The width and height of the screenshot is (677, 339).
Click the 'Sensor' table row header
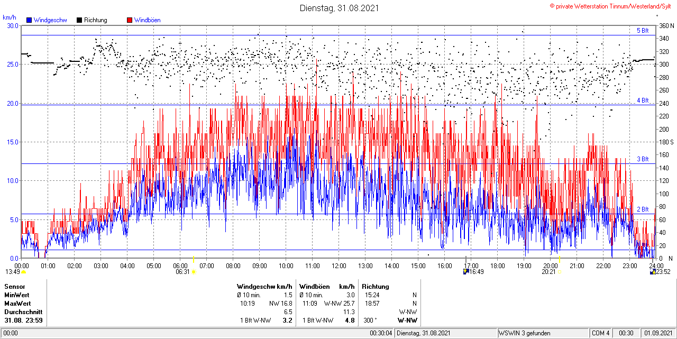click(15, 287)
